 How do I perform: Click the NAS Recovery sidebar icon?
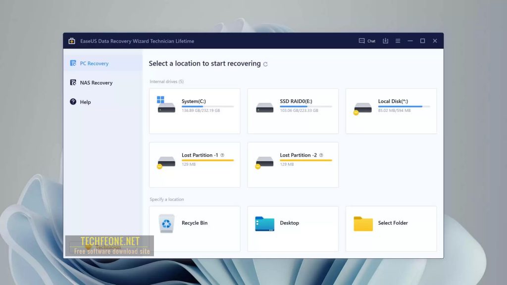tap(73, 83)
